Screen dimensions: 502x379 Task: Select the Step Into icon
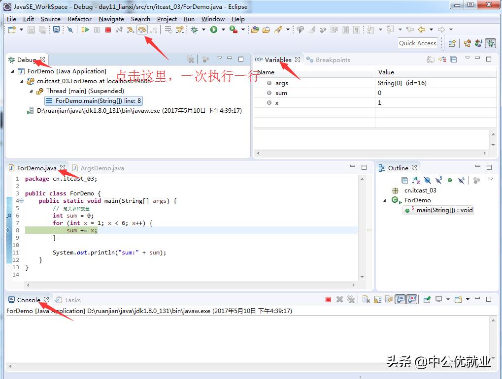point(131,30)
